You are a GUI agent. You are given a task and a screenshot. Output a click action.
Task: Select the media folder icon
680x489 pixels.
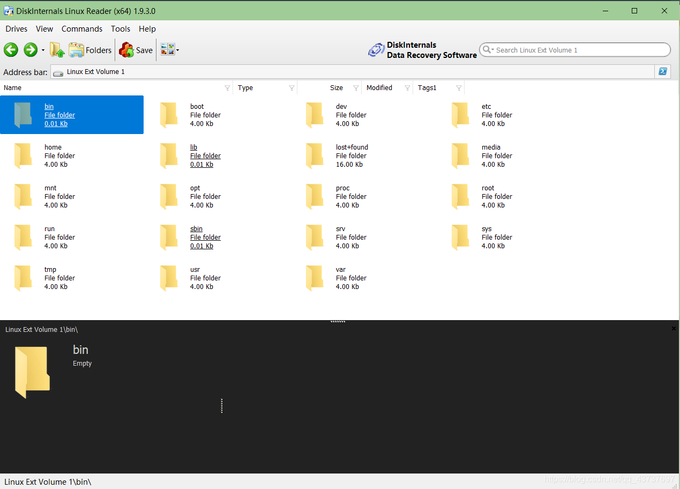(460, 155)
